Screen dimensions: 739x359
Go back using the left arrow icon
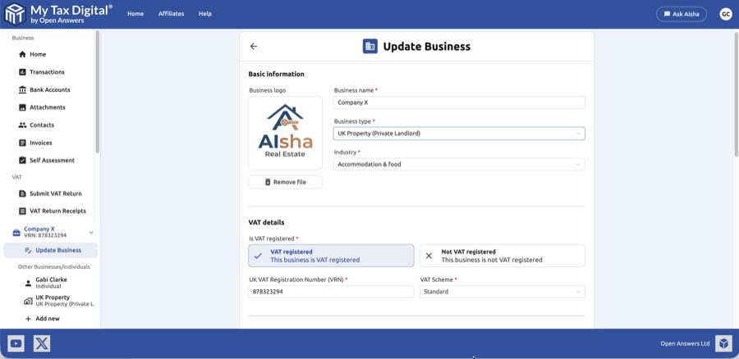pos(254,46)
